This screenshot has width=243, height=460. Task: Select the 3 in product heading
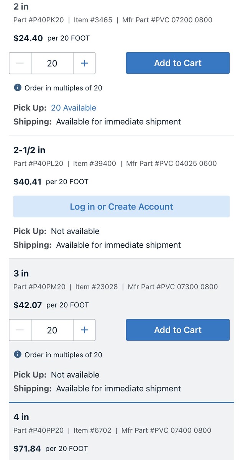pyautogui.click(x=21, y=273)
